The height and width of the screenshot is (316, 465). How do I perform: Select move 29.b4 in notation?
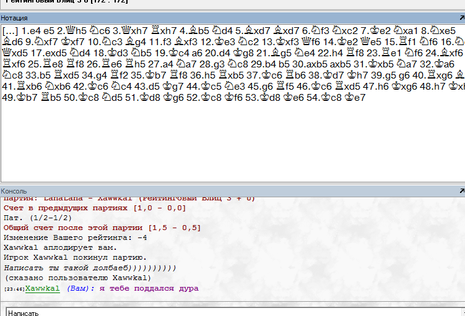click(264, 64)
